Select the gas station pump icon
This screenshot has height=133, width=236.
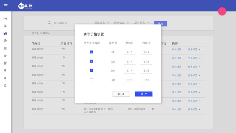[x=5, y=33]
